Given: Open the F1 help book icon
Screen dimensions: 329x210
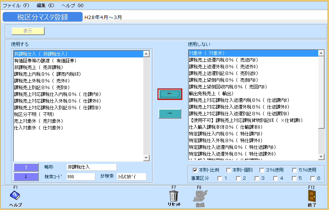Looking at the screenshot, I should point(15,195).
